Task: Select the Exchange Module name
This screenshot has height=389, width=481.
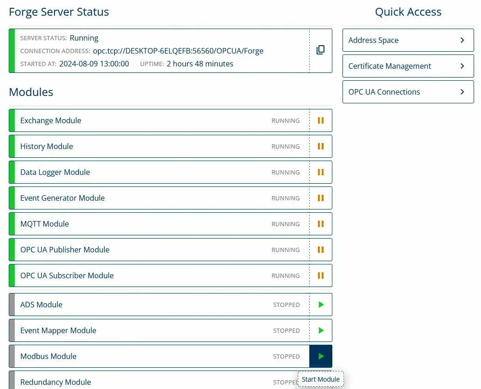Action: click(51, 120)
